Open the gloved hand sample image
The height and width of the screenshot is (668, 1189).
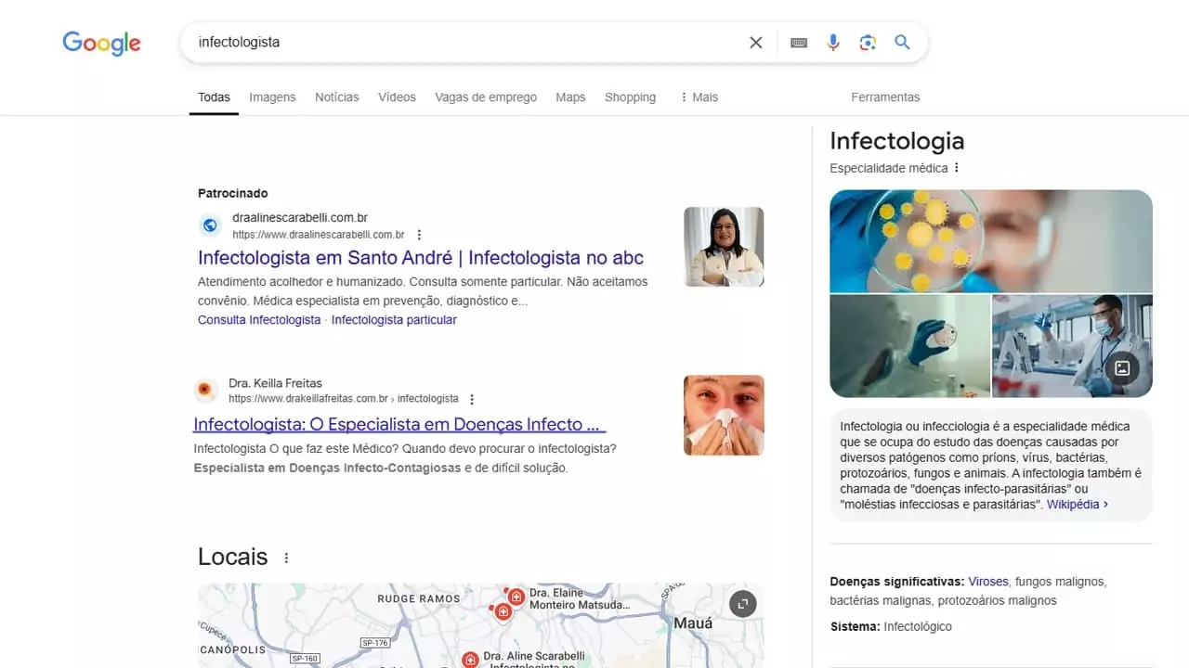(x=909, y=346)
